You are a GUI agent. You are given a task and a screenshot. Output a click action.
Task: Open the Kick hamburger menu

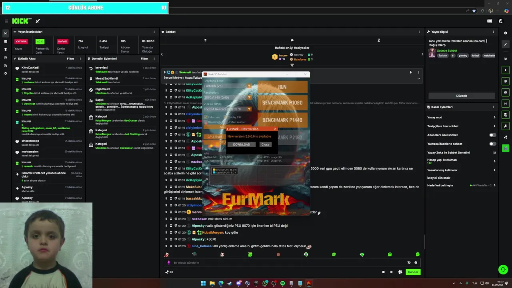[6, 21]
